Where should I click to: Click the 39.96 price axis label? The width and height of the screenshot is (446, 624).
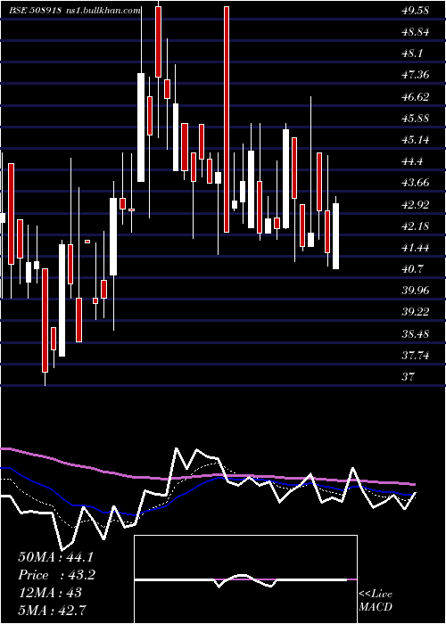tap(416, 291)
